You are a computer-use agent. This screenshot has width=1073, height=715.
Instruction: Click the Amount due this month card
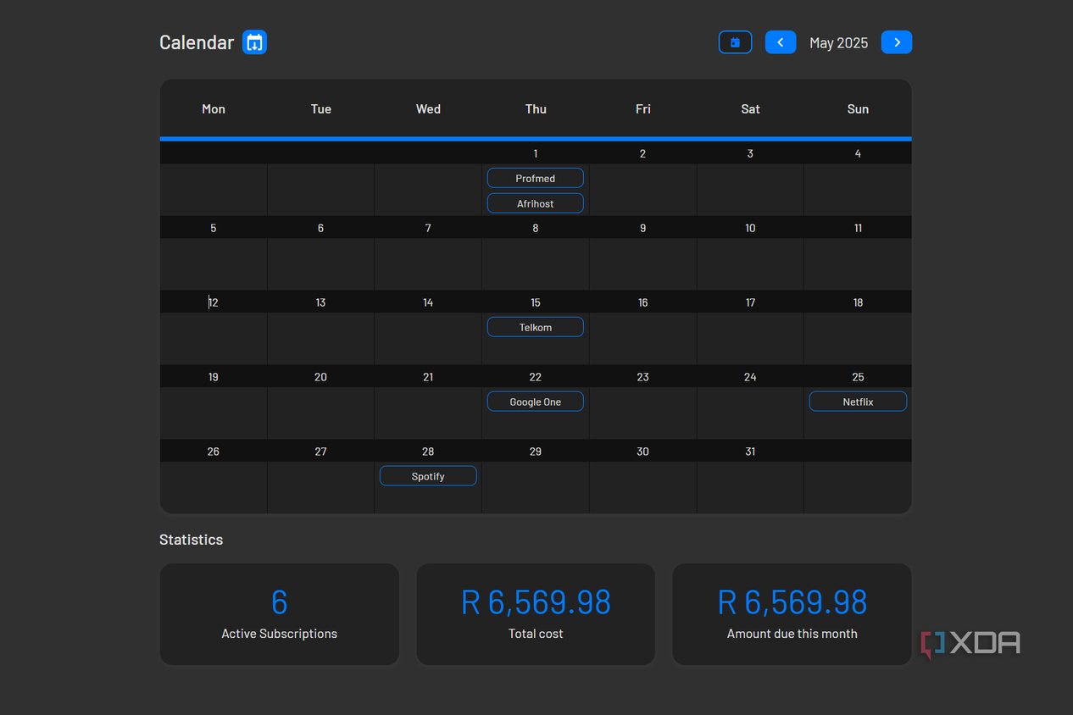[792, 614]
